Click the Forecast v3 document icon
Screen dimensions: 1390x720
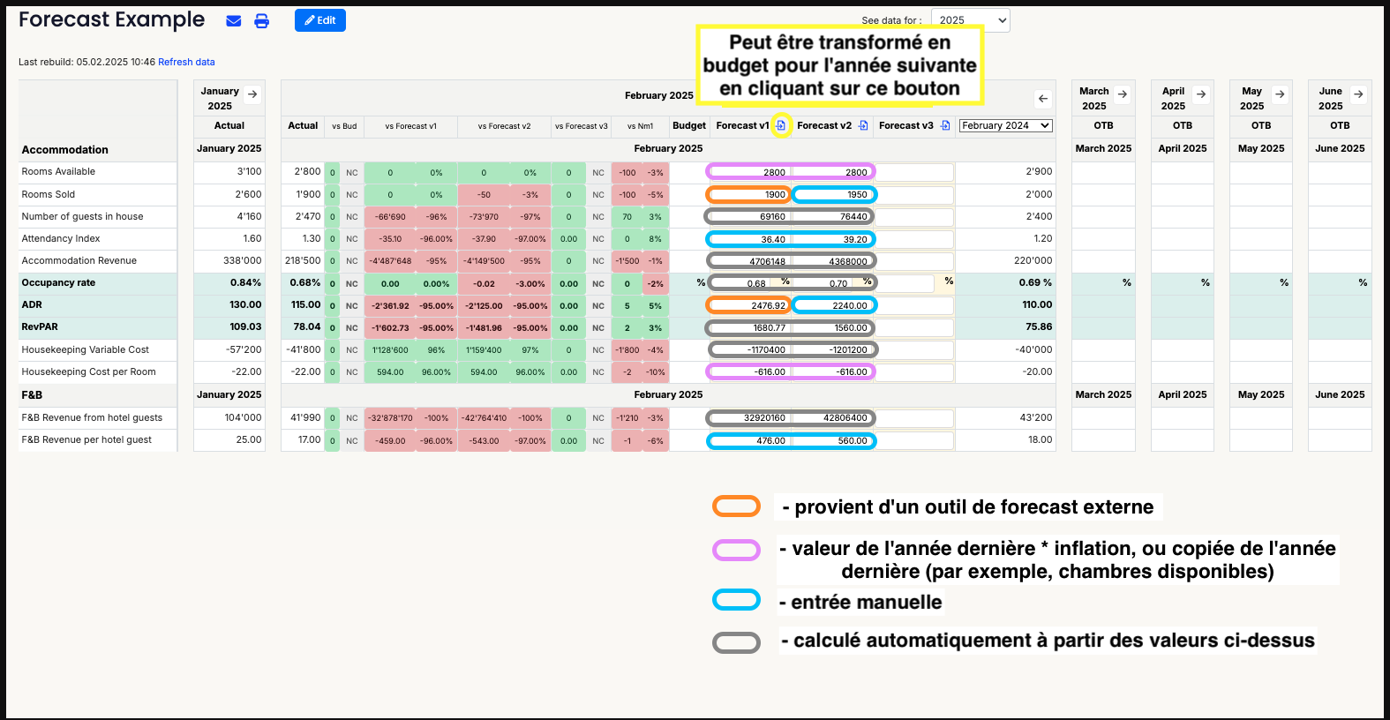(x=945, y=126)
